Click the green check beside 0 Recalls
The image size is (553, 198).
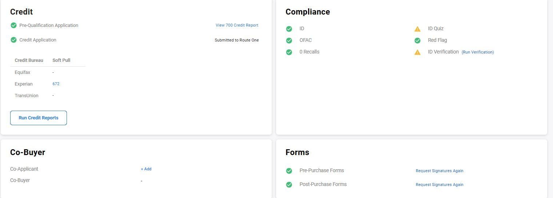tap(289, 52)
